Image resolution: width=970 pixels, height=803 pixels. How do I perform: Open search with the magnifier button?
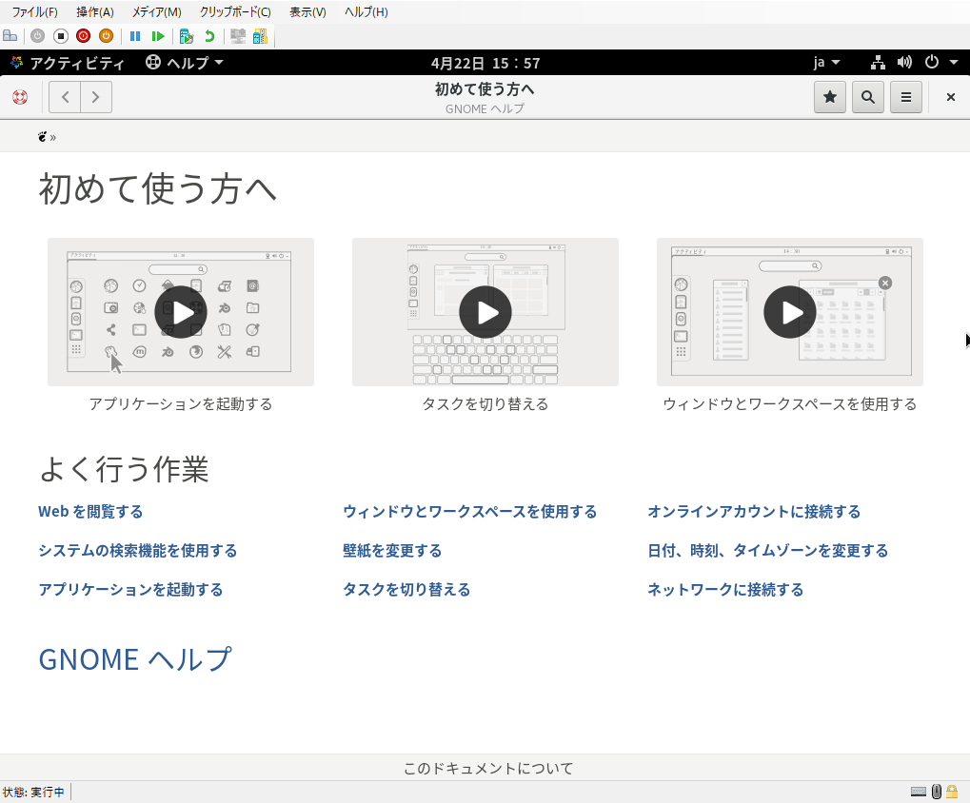[868, 97]
